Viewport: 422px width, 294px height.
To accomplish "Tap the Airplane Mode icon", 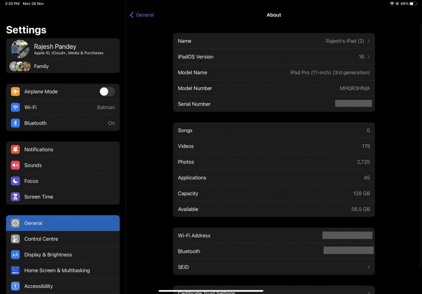I will coord(15,92).
